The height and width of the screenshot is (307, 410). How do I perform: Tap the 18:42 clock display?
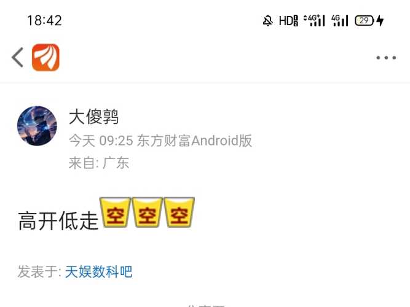click(x=44, y=20)
